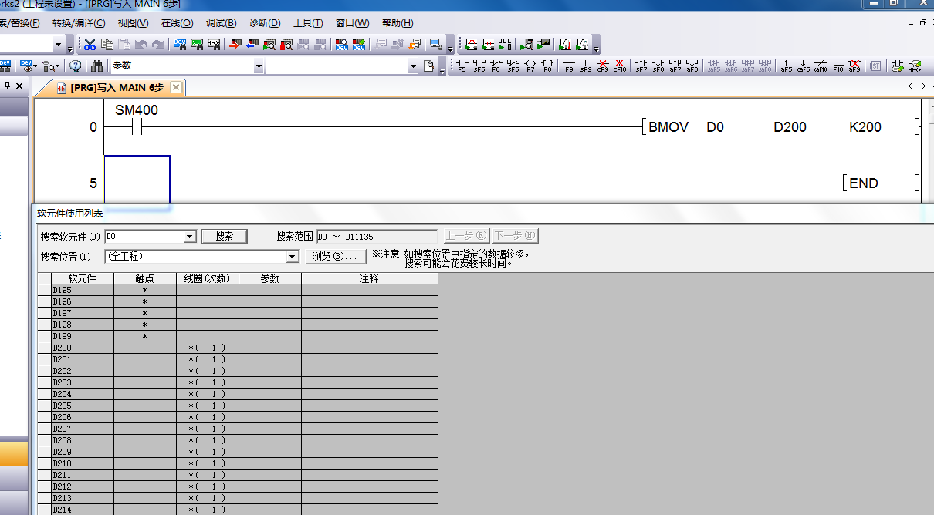Delete vertical line with cF10 icon
The height and width of the screenshot is (515, 934).
(x=619, y=66)
